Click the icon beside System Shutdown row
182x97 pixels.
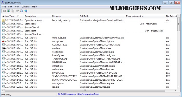(3, 34)
